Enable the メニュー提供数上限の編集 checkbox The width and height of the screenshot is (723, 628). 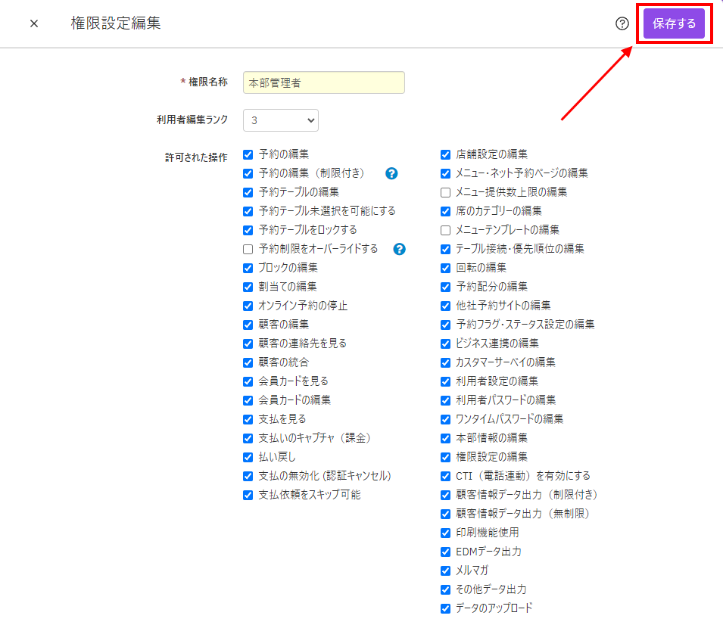(445, 192)
